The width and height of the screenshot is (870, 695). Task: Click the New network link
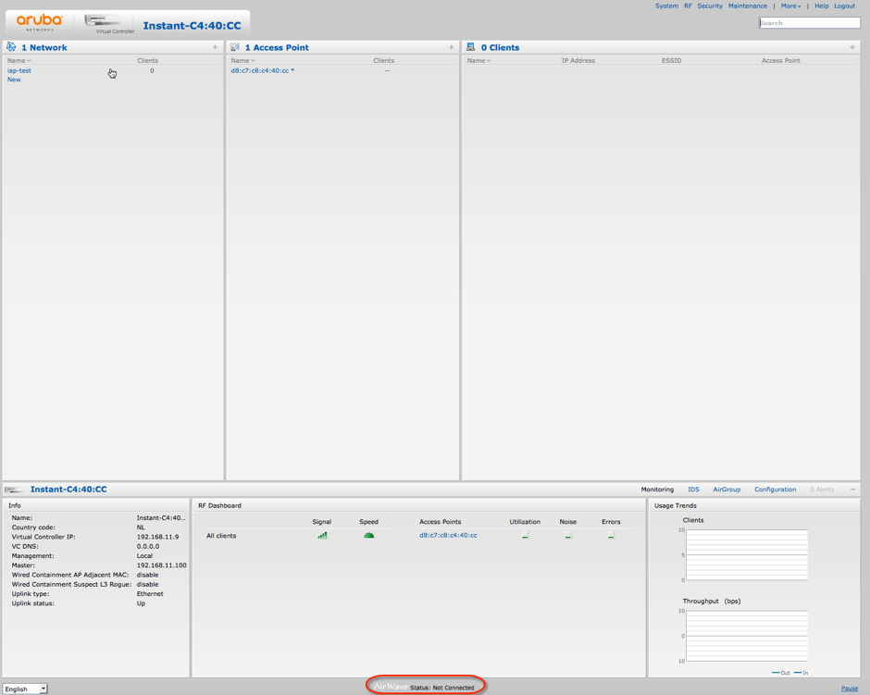[14, 80]
